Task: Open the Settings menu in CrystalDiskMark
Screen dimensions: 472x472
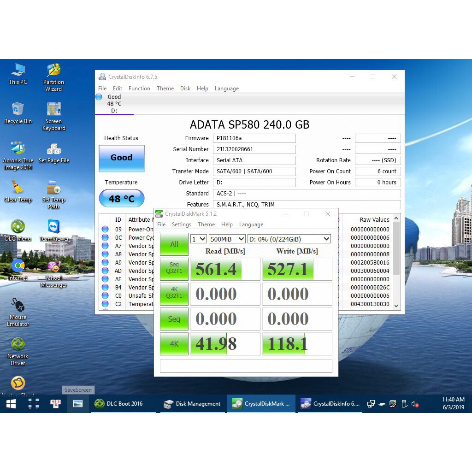Action: pyautogui.click(x=181, y=224)
